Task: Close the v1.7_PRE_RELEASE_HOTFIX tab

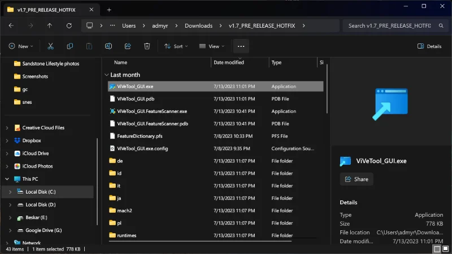Action: pos(92,10)
